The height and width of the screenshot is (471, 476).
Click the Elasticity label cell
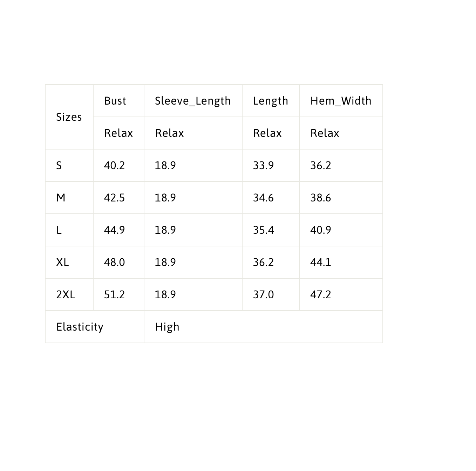coord(95,327)
